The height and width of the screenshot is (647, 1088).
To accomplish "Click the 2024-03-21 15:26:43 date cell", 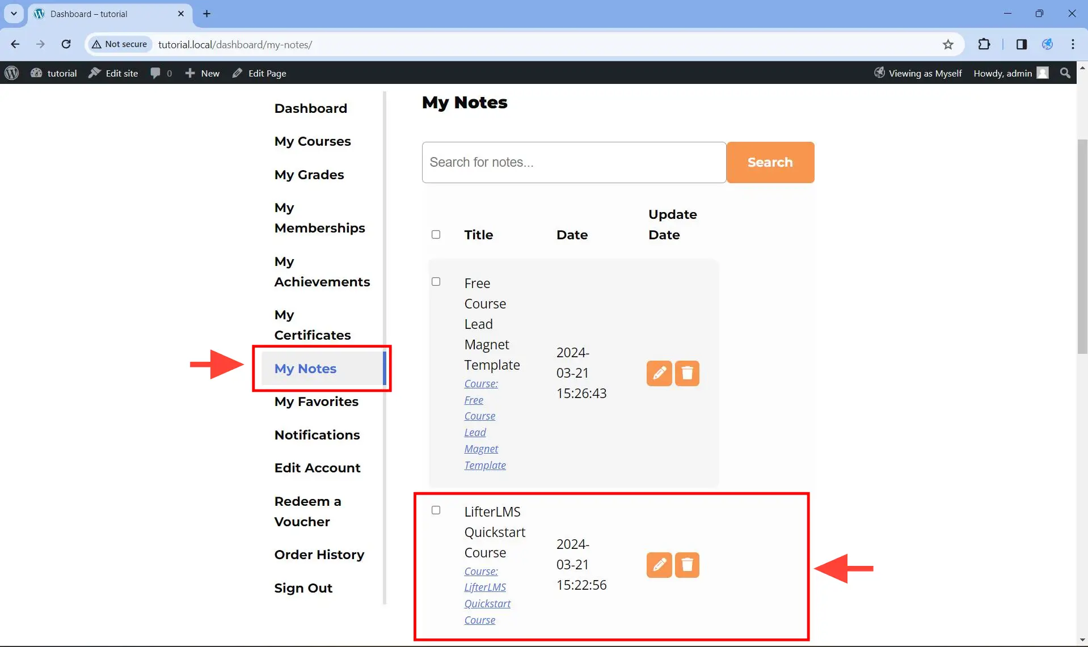I will click(581, 373).
